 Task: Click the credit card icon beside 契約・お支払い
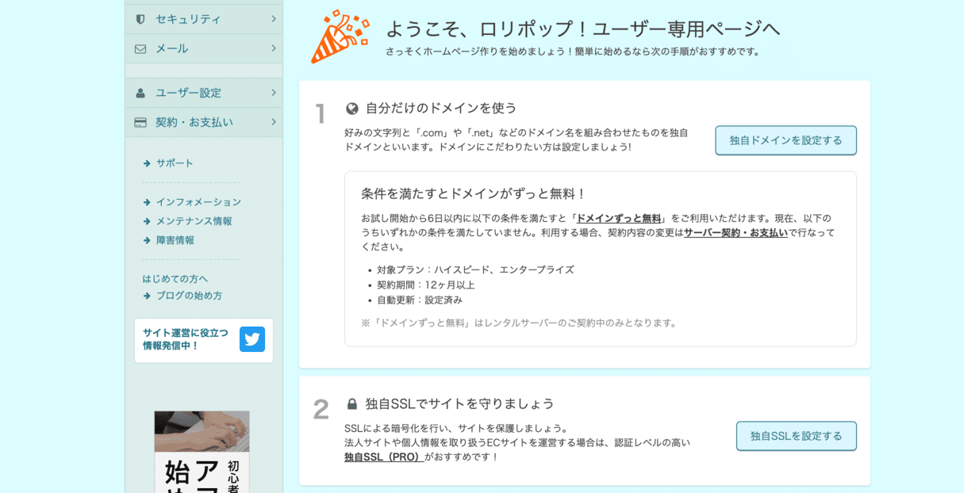[x=140, y=122]
